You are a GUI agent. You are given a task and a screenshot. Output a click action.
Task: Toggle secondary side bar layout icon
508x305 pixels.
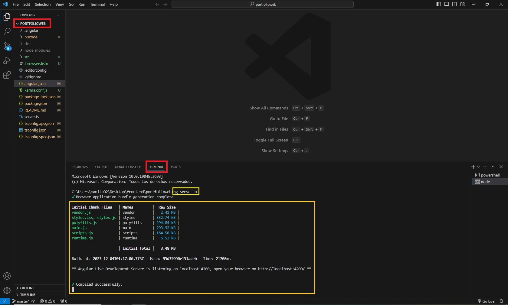pyautogui.click(x=454, y=4)
